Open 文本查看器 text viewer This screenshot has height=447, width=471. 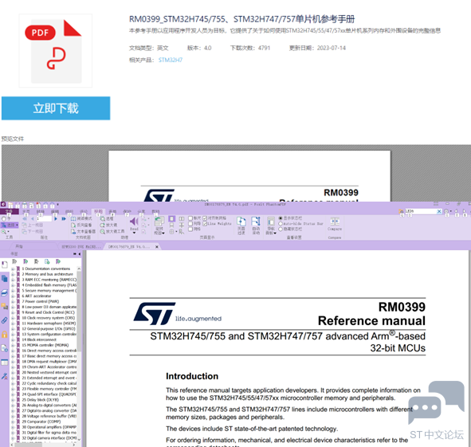(x=83, y=232)
